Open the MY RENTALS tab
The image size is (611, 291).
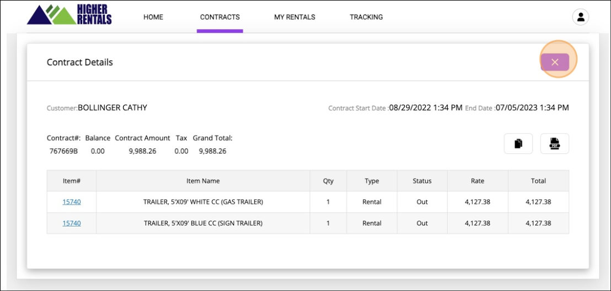click(x=294, y=17)
